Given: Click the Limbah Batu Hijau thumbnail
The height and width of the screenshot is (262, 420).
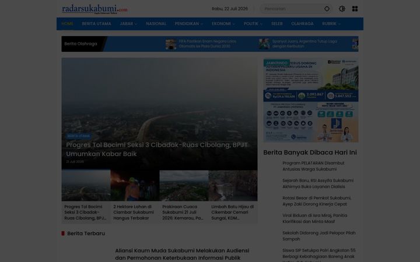Looking at the screenshot, I should pyautogui.click(x=233, y=186).
